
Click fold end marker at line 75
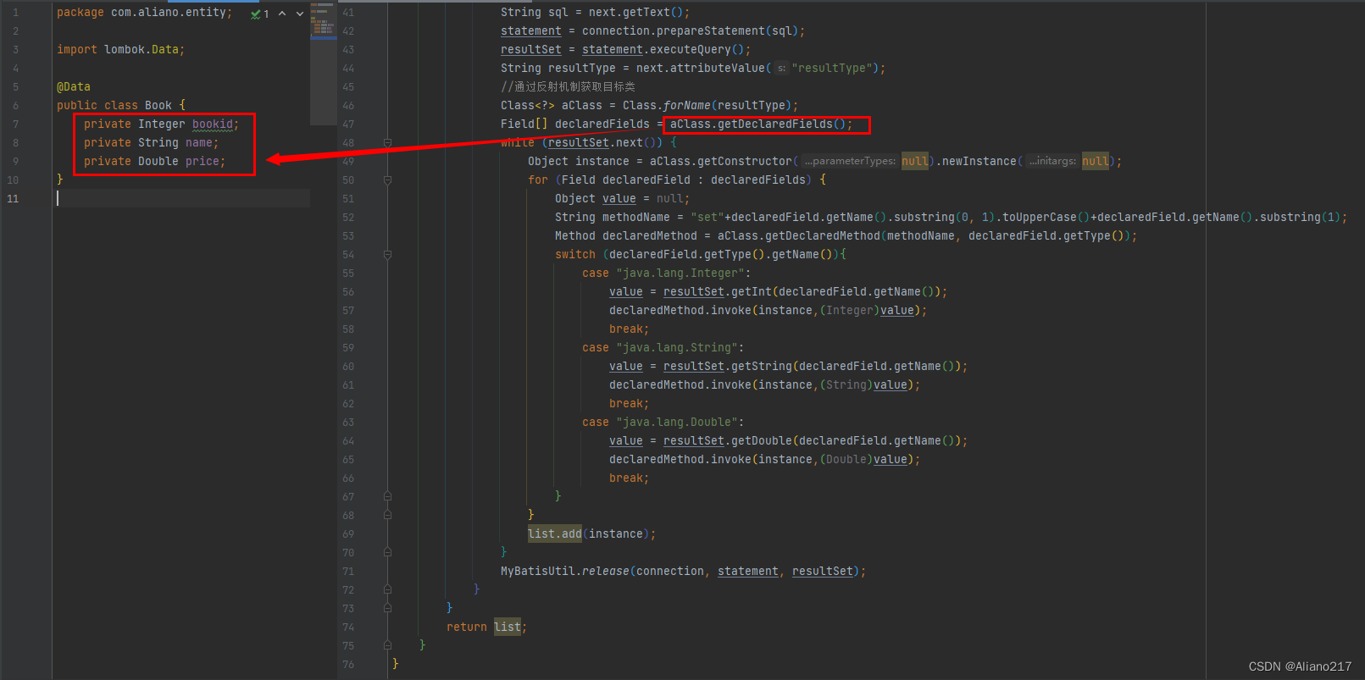click(x=387, y=645)
